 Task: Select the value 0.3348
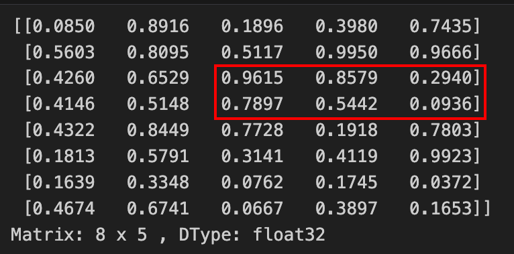(x=158, y=182)
